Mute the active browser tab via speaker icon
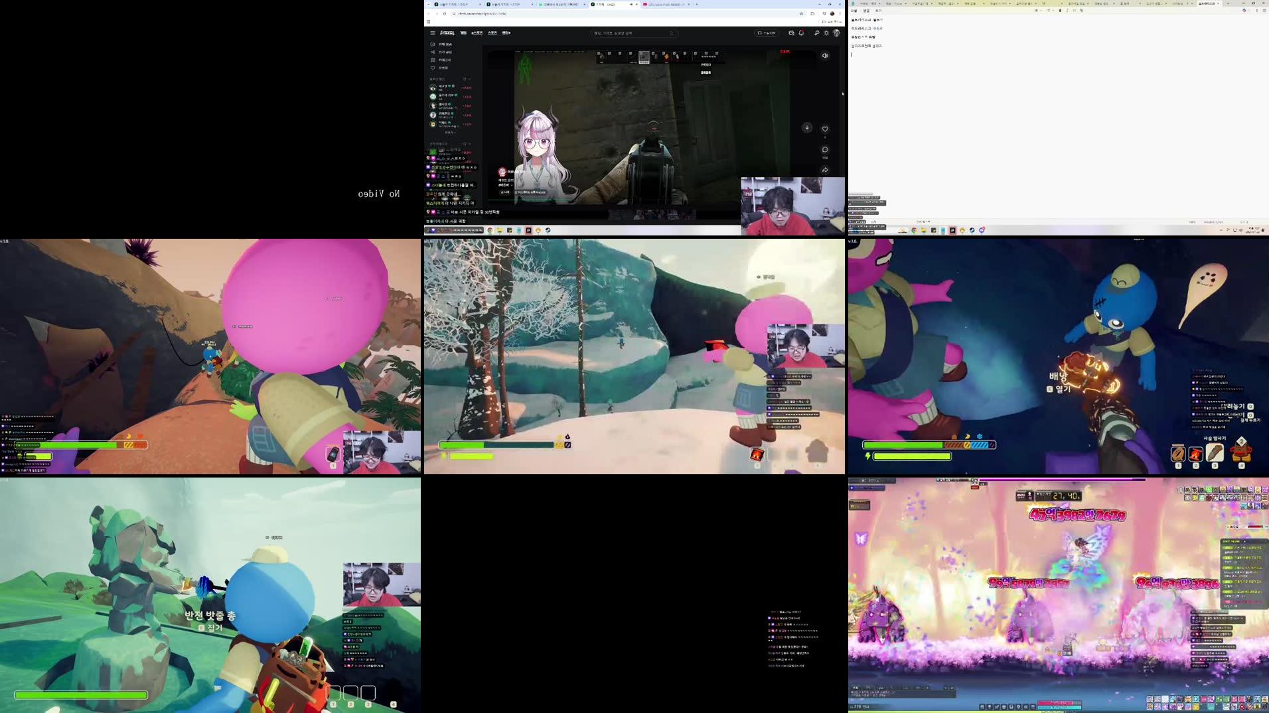 631,4
